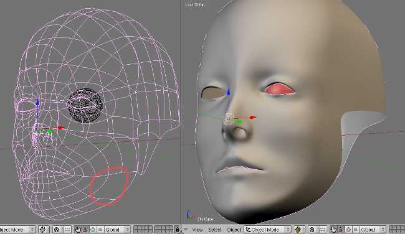Toggle 'move object centers only' in left viewport
The height and width of the screenshot is (234, 405).
pos(68,230)
